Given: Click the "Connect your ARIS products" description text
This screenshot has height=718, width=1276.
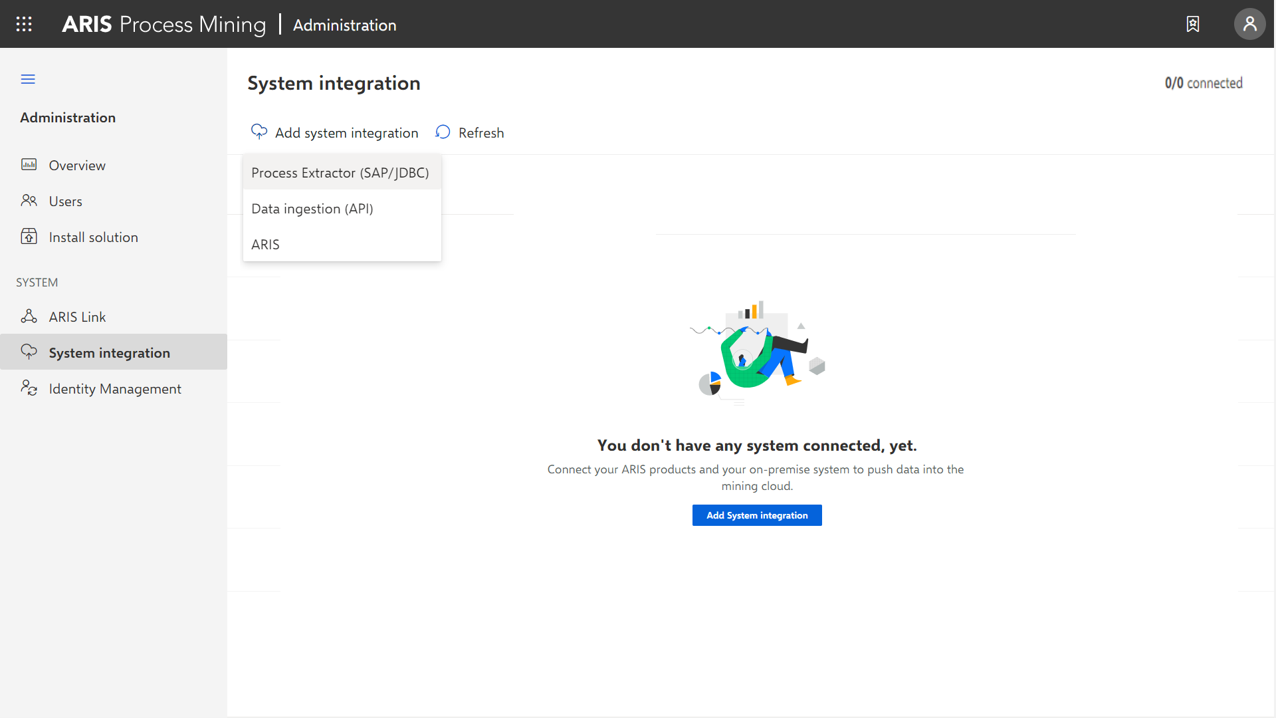Looking at the screenshot, I should coord(756,477).
